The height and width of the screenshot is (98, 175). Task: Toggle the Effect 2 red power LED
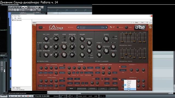[x=120, y=80]
